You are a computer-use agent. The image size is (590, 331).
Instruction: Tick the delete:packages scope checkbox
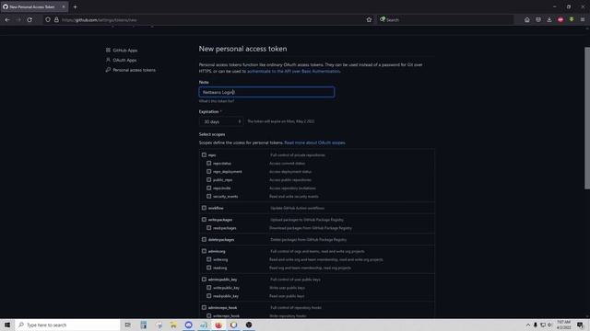coord(204,239)
